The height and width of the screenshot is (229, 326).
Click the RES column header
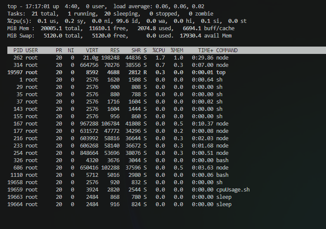click(x=115, y=50)
